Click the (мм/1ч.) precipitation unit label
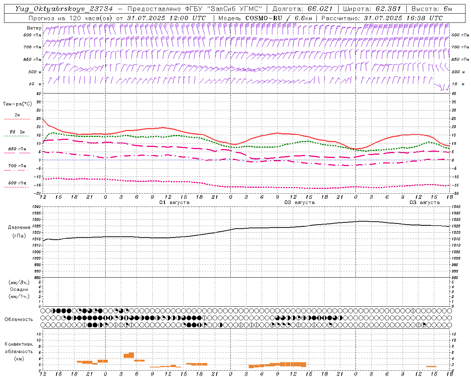The width and height of the screenshot is (471, 377). pos(19,296)
